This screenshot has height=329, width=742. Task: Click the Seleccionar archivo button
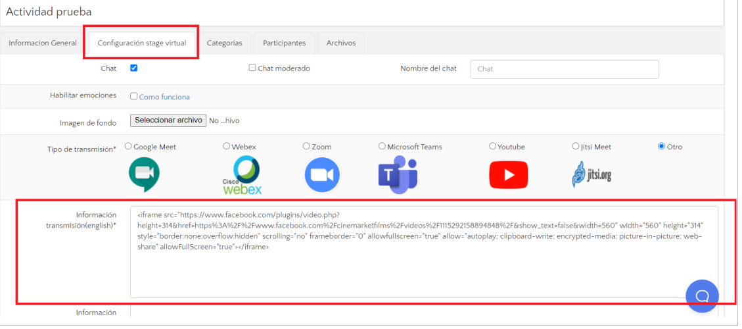[x=168, y=121]
